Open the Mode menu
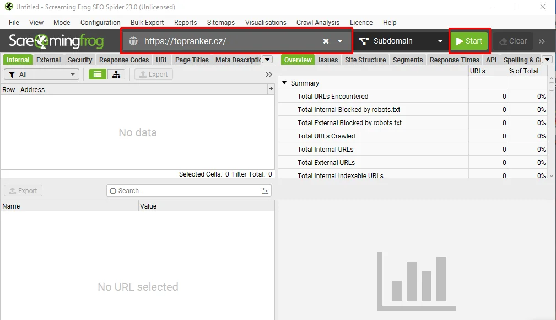This screenshot has height=320, width=556. point(62,23)
